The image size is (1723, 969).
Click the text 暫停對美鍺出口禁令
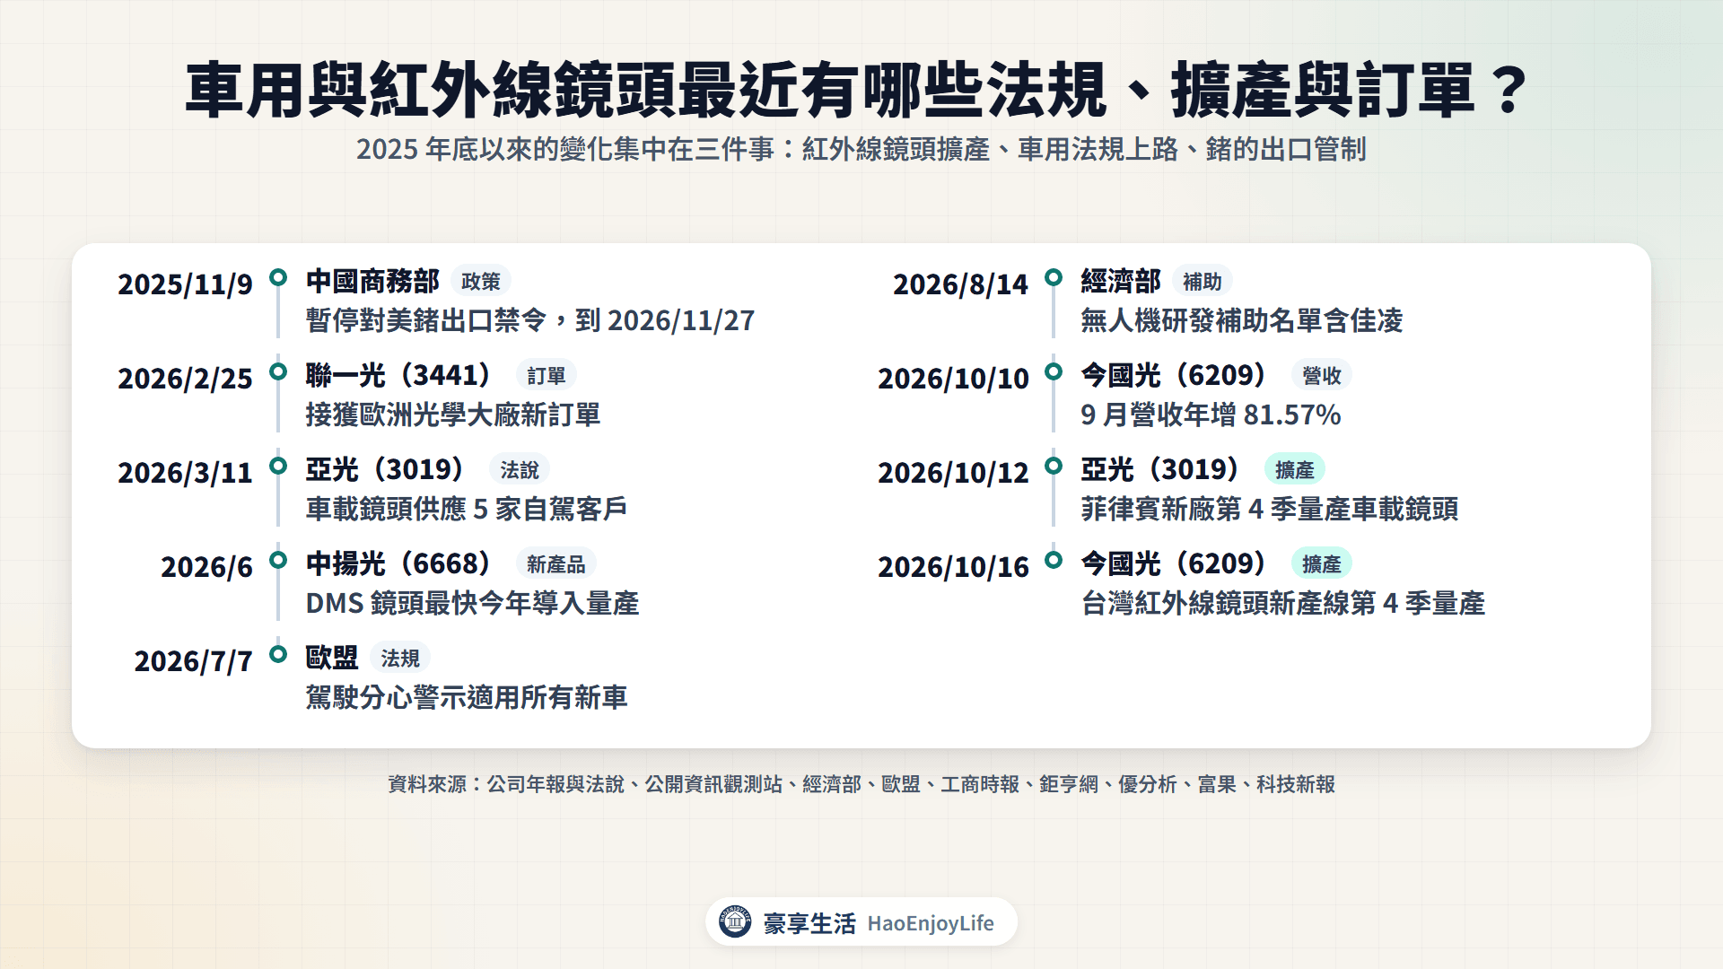pyautogui.click(x=426, y=320)
